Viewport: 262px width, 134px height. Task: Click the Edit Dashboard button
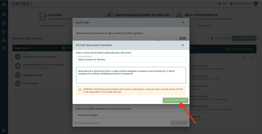click(244, 38)
